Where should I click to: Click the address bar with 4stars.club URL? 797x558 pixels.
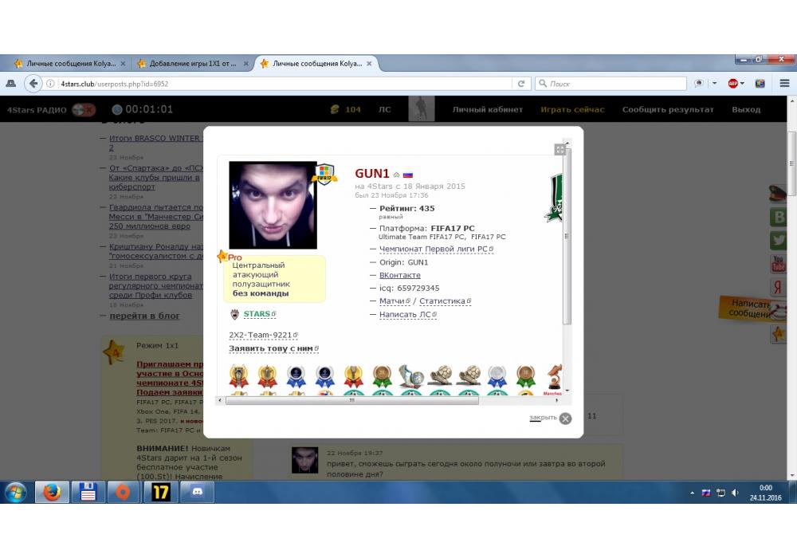[x=285, y=84]
